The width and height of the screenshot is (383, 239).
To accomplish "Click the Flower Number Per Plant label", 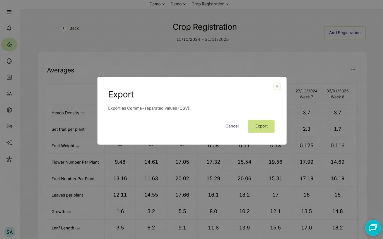I will point(75,162).
